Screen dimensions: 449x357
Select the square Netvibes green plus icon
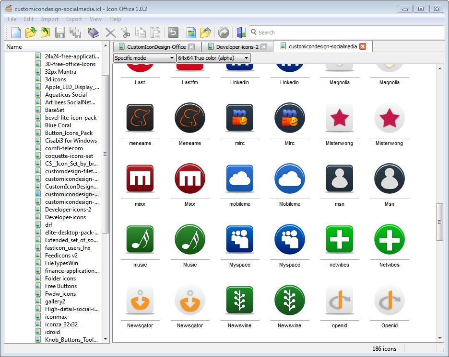[340, 239]
